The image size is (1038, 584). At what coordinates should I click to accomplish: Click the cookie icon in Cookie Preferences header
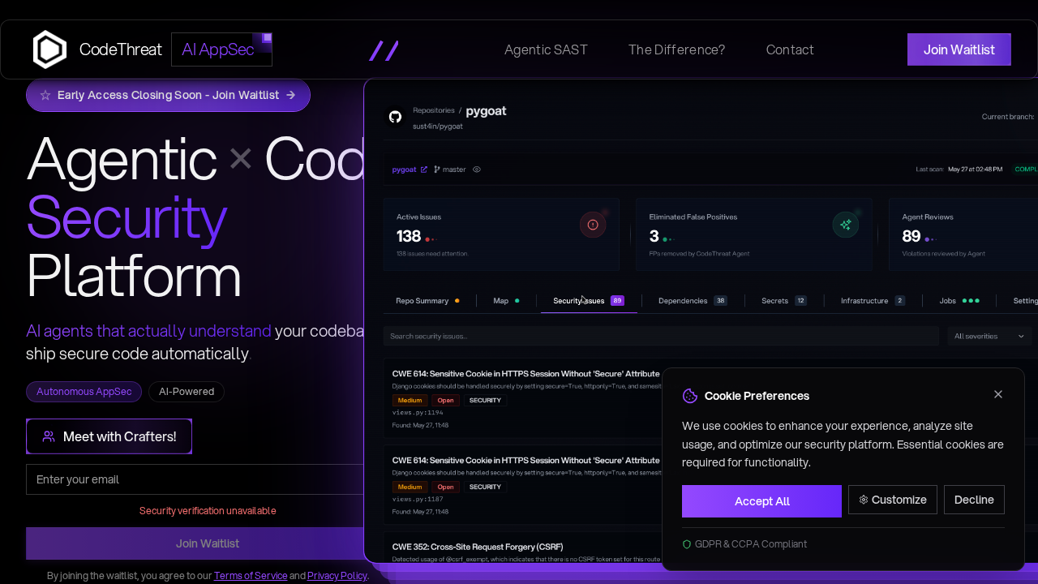(690, 396)
